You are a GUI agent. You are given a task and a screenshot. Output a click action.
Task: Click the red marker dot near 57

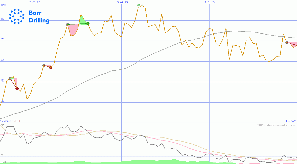pos(51,67)
